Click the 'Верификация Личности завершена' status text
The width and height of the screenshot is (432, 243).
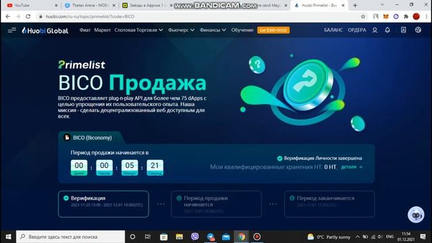tap(323, 158)
